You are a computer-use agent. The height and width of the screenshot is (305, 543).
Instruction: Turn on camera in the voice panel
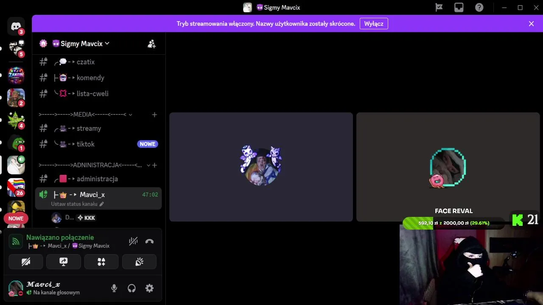pyautogui.click(x=26, y=262)
